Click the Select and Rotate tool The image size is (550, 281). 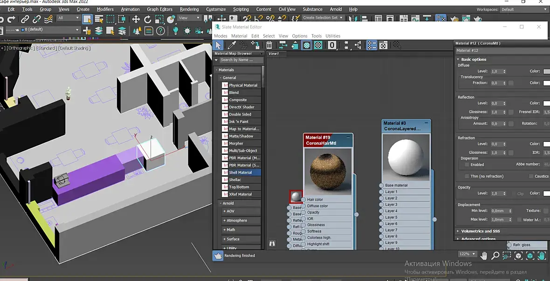[148, 19]
